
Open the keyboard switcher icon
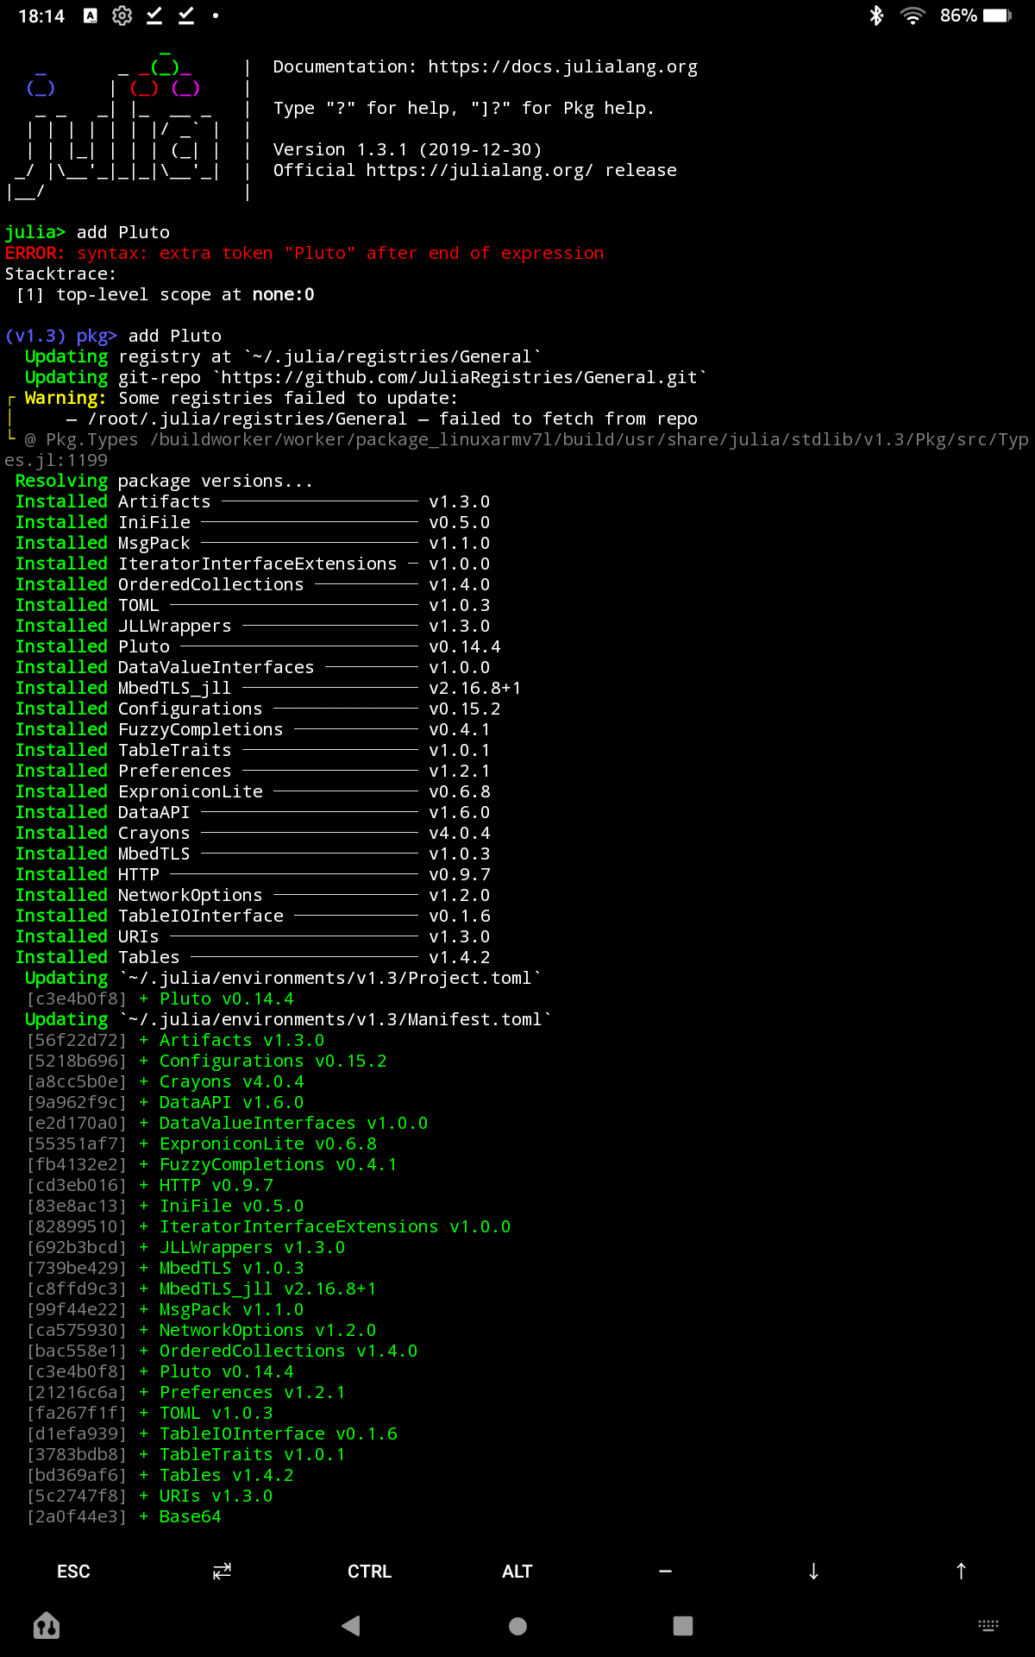click(x=988, y=1626)
